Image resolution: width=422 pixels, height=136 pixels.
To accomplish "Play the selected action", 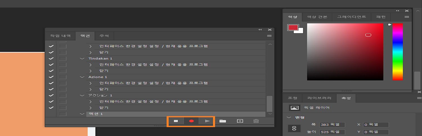I will point(207,121).
